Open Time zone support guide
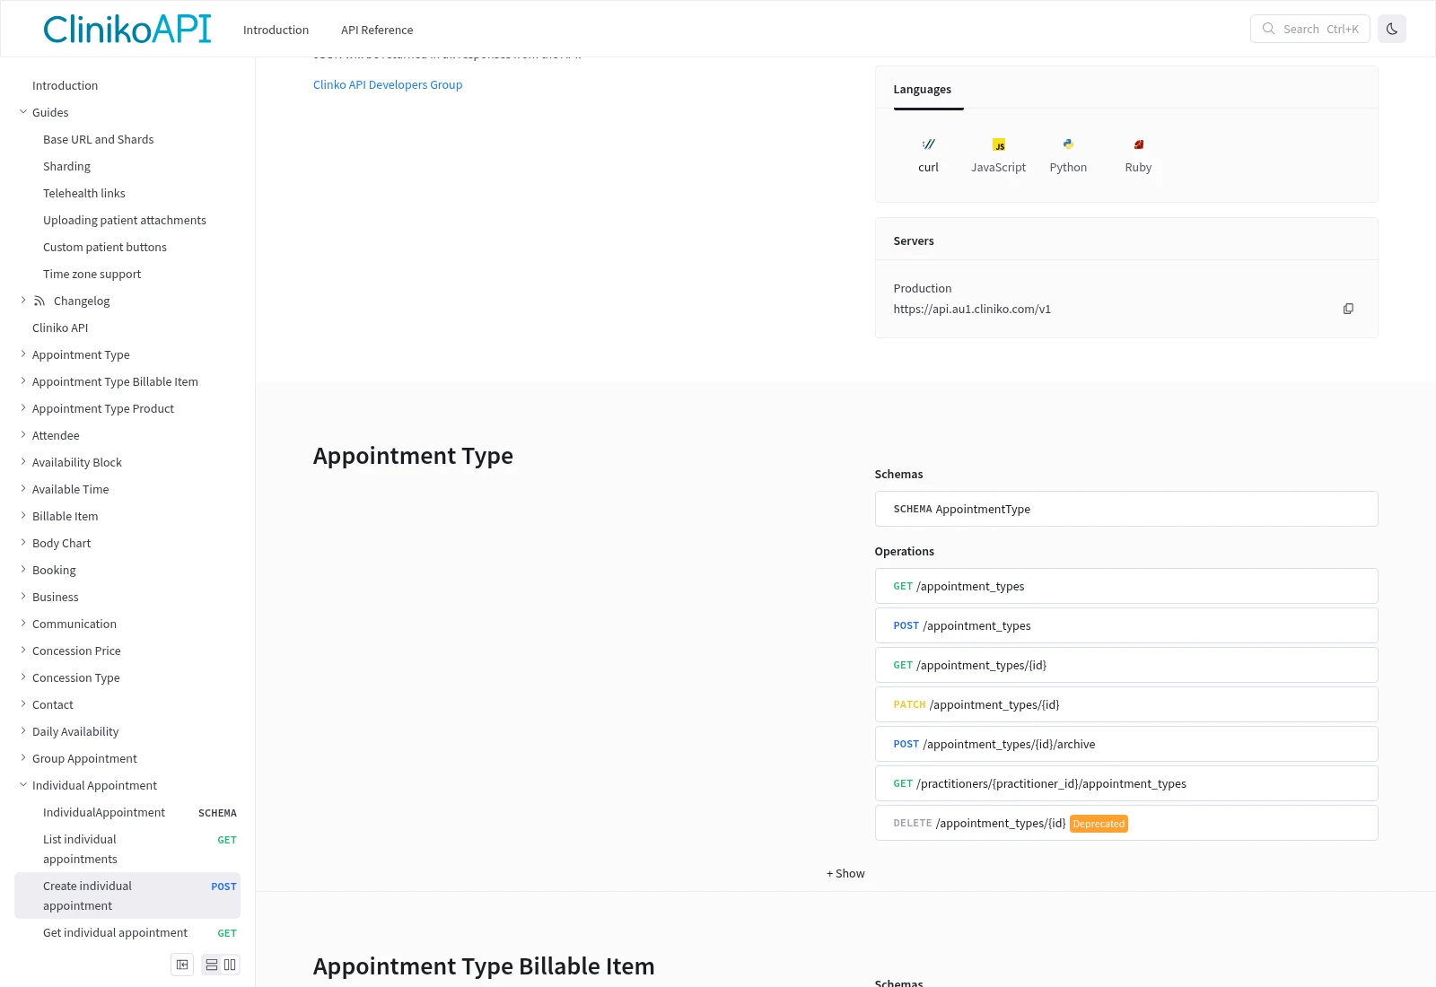This screenshot has width=1436, height=987. (92, 274)
